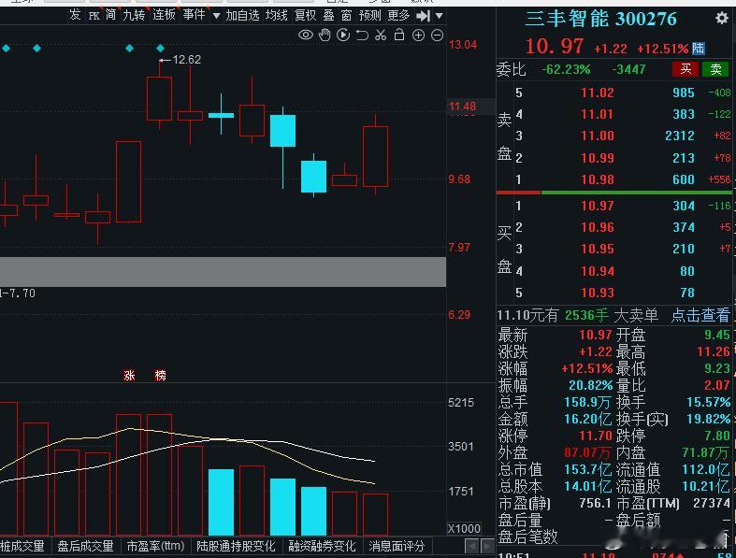Toggle 均线 moving averages
Image resolution: width=736 pixels, height=558 pixels.
pyautogui.click(x=277, y=16)
